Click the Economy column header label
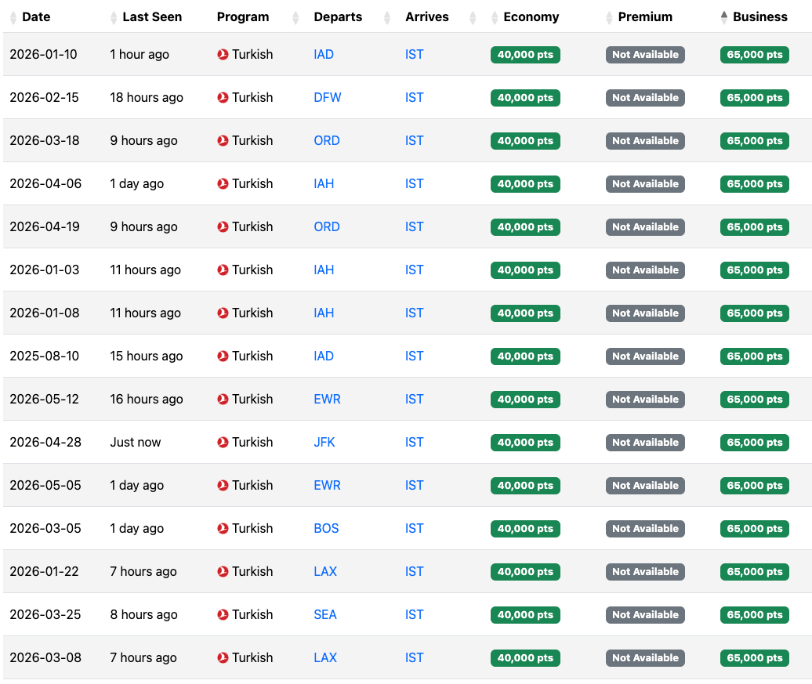812x684 pixels. pyautogui.click(x=531, y=17)
